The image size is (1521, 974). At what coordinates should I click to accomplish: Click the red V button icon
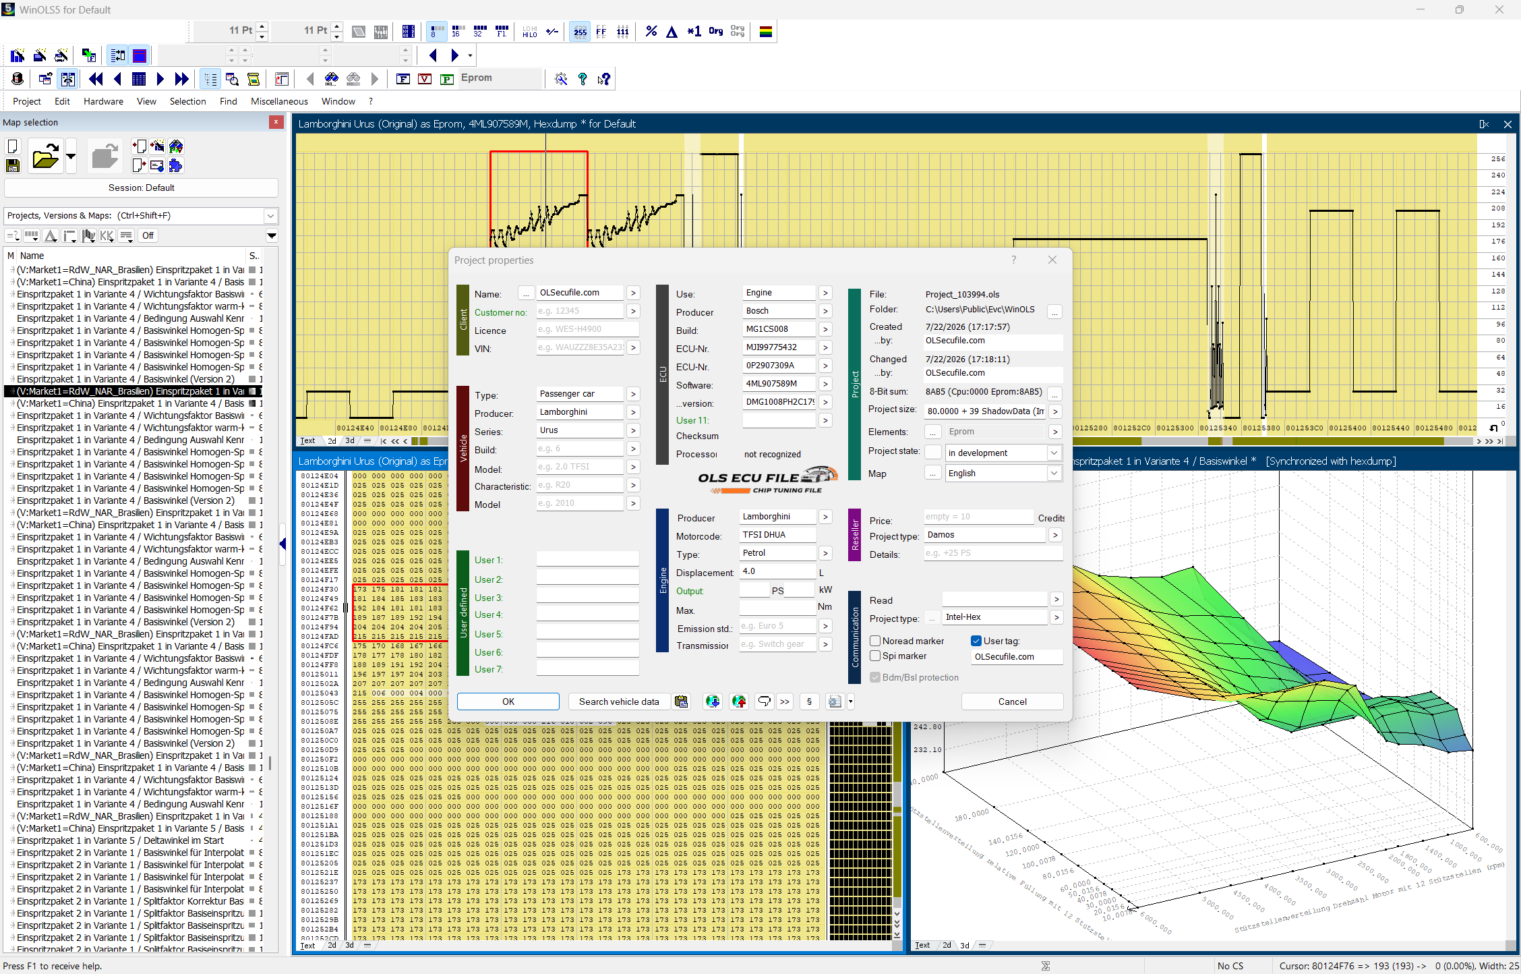[x=425, y=79]
